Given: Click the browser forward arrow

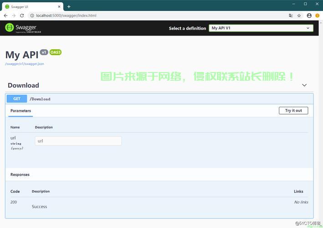Looking at the screenshot, I should 13,16.
